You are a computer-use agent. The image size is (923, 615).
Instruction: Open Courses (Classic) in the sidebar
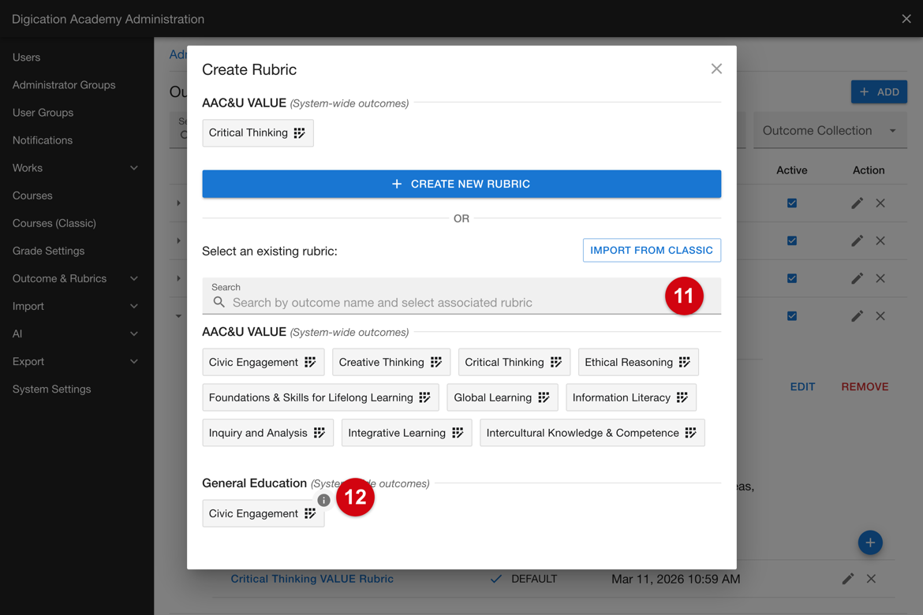54,223
